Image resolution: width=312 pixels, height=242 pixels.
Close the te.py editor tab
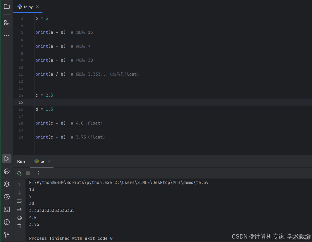[37, 7]
